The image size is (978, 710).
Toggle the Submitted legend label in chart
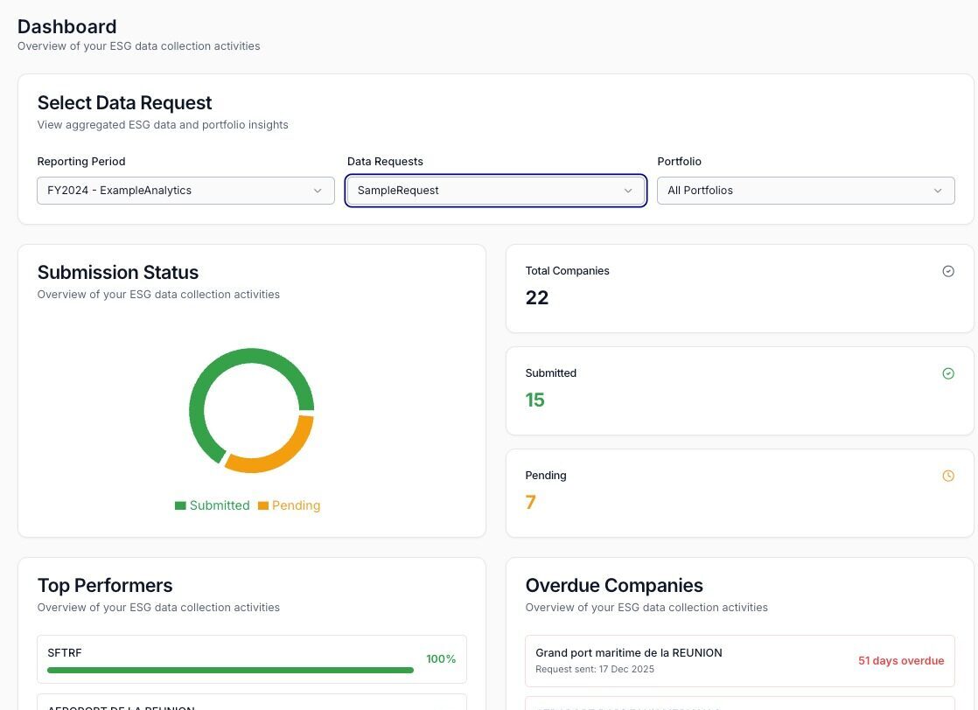(x=220, y=505)
